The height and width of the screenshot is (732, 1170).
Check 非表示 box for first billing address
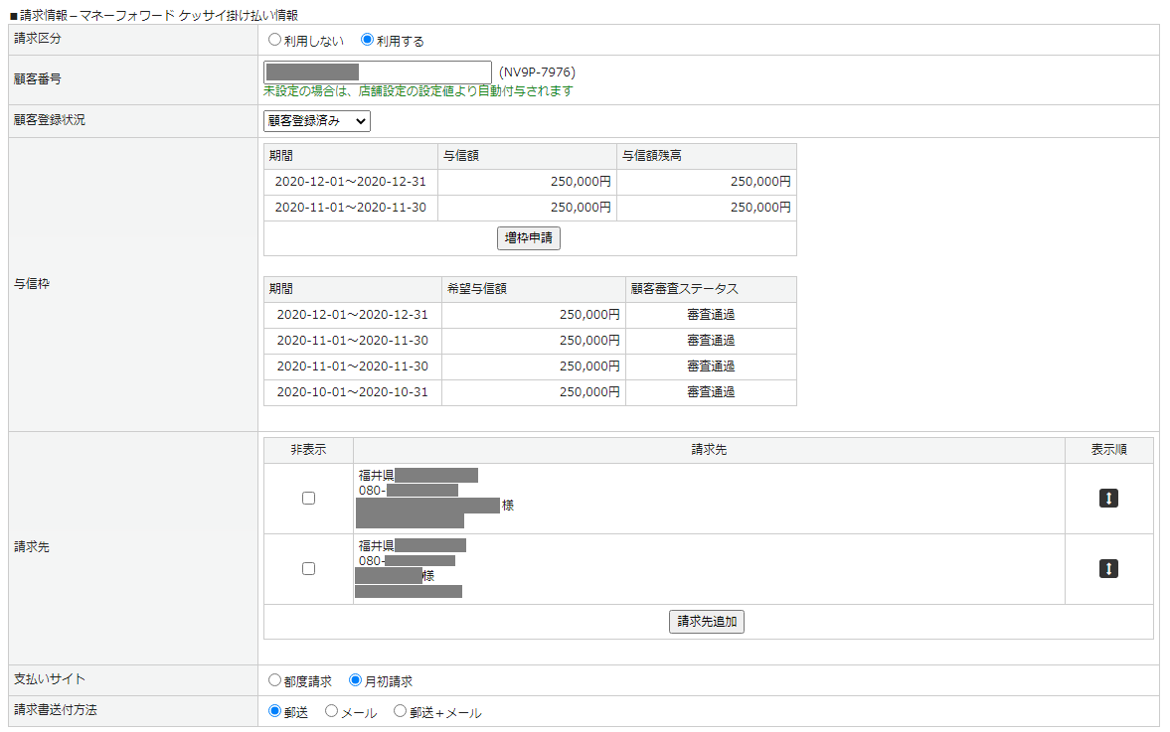pos(308,499)
